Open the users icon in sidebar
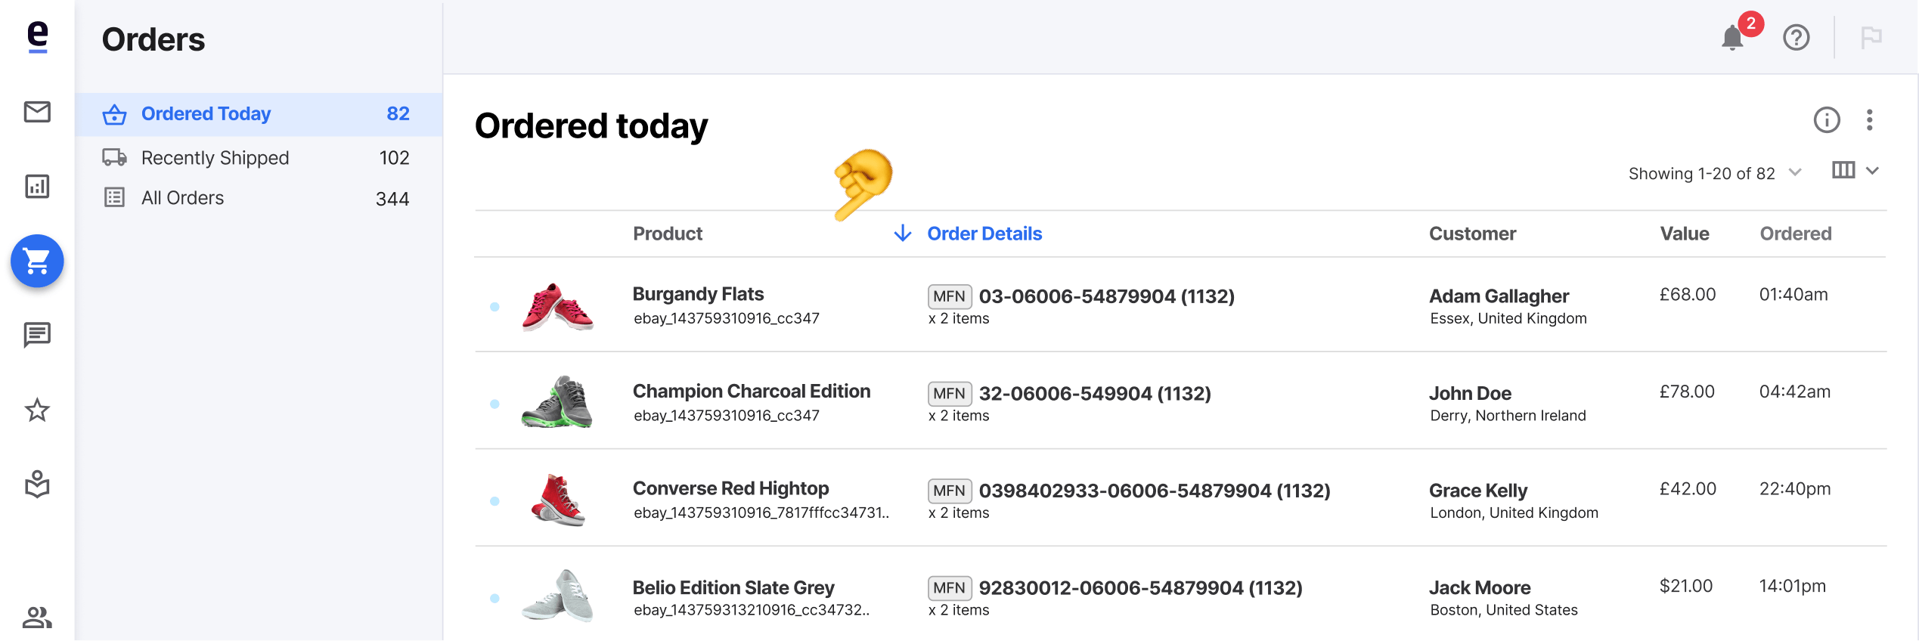 (x=37, y=618)
